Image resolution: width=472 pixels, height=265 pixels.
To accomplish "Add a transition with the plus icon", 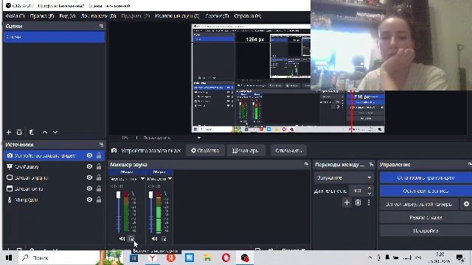I will (347, 202).
